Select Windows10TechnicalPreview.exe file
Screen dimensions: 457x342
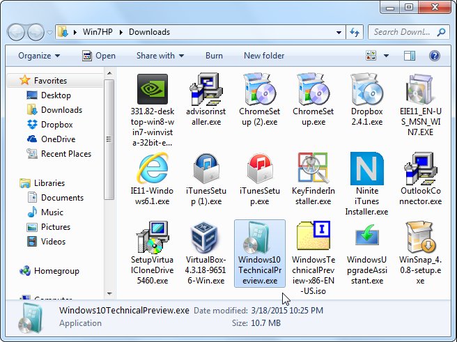point(259,253)
